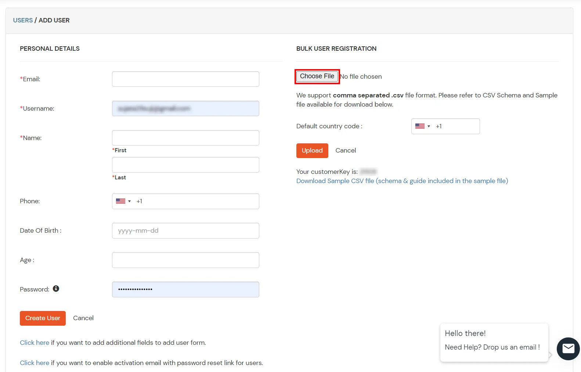Click 'Need Help? Drop us an email !' text
Screen dimensions: 581x372
tap(492, 347)
